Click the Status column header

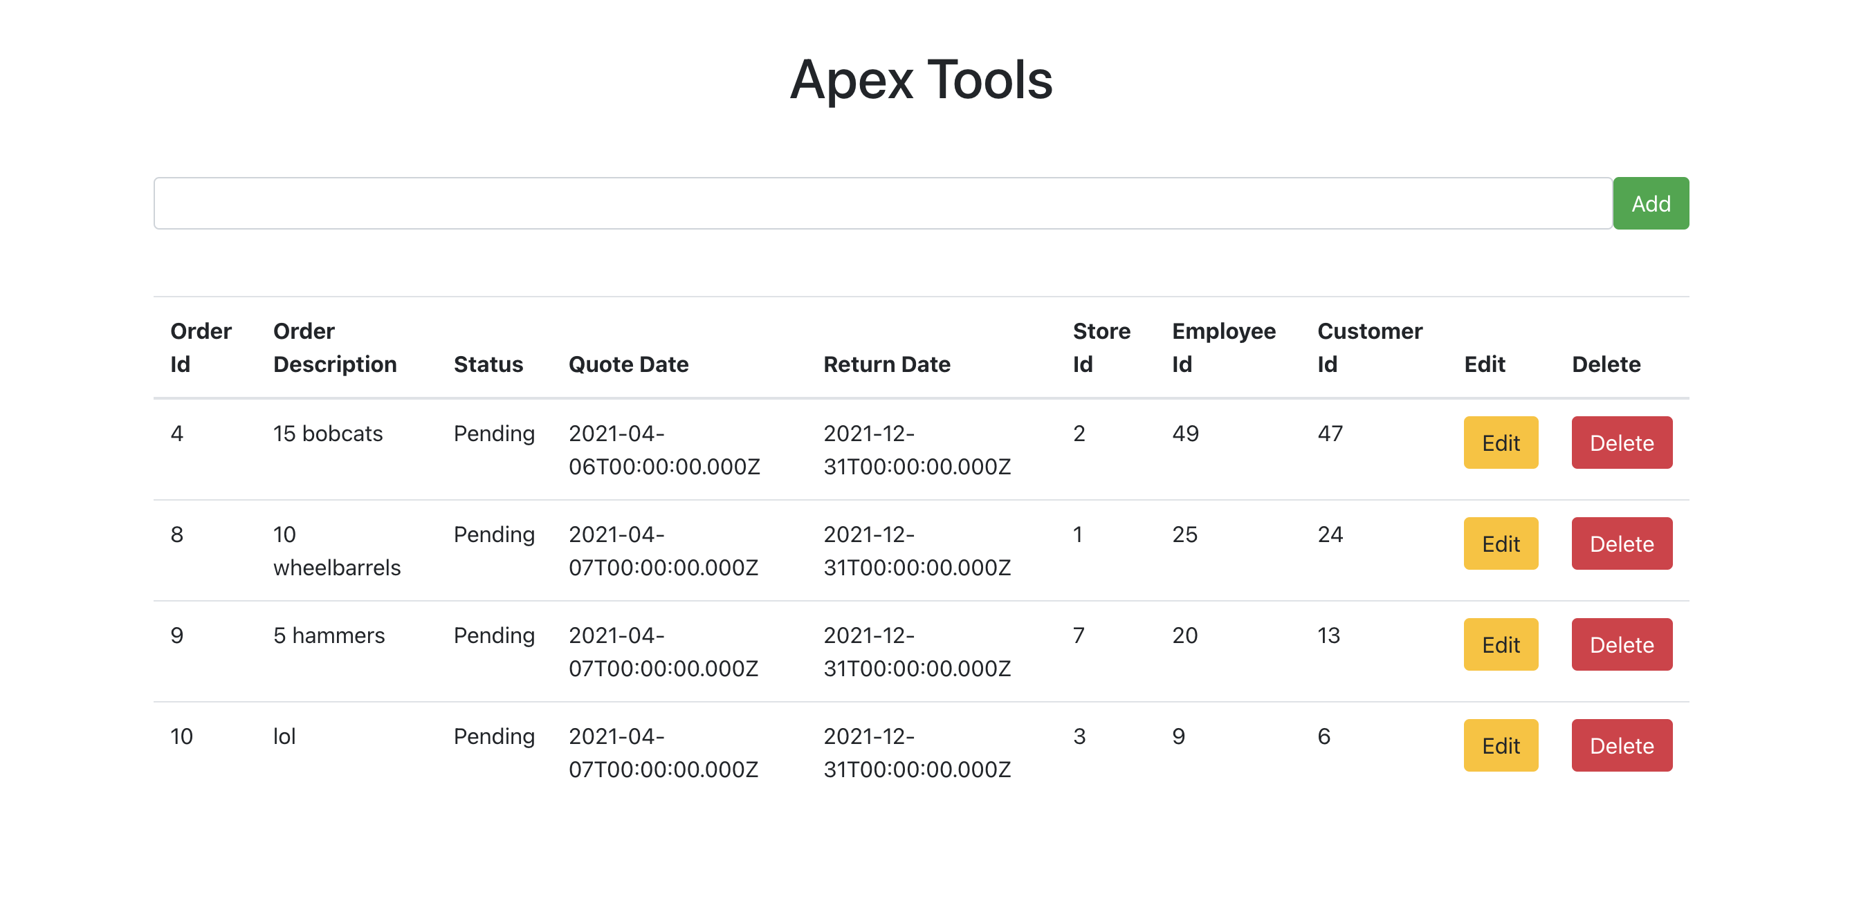click(x=488, y=364)
